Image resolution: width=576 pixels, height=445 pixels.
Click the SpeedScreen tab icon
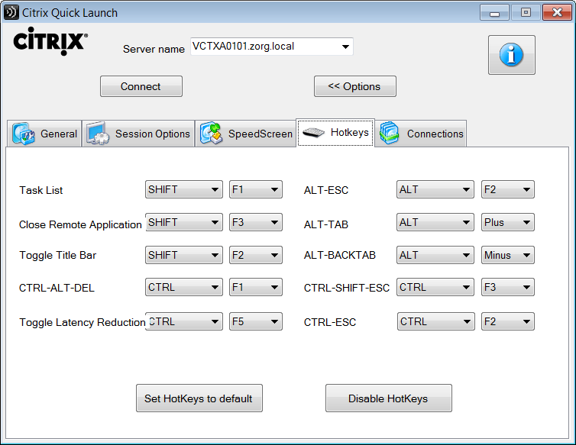[212, 134]
